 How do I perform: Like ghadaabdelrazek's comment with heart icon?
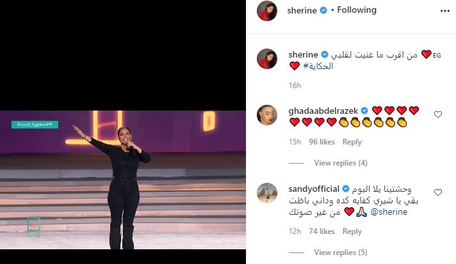click(x=438, y=114)
